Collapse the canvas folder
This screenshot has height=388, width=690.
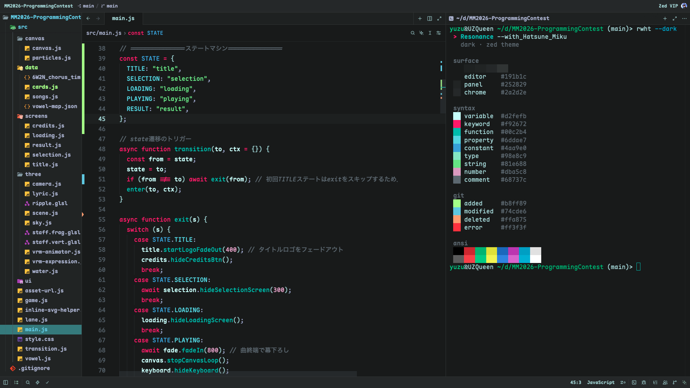click(41, 38)
